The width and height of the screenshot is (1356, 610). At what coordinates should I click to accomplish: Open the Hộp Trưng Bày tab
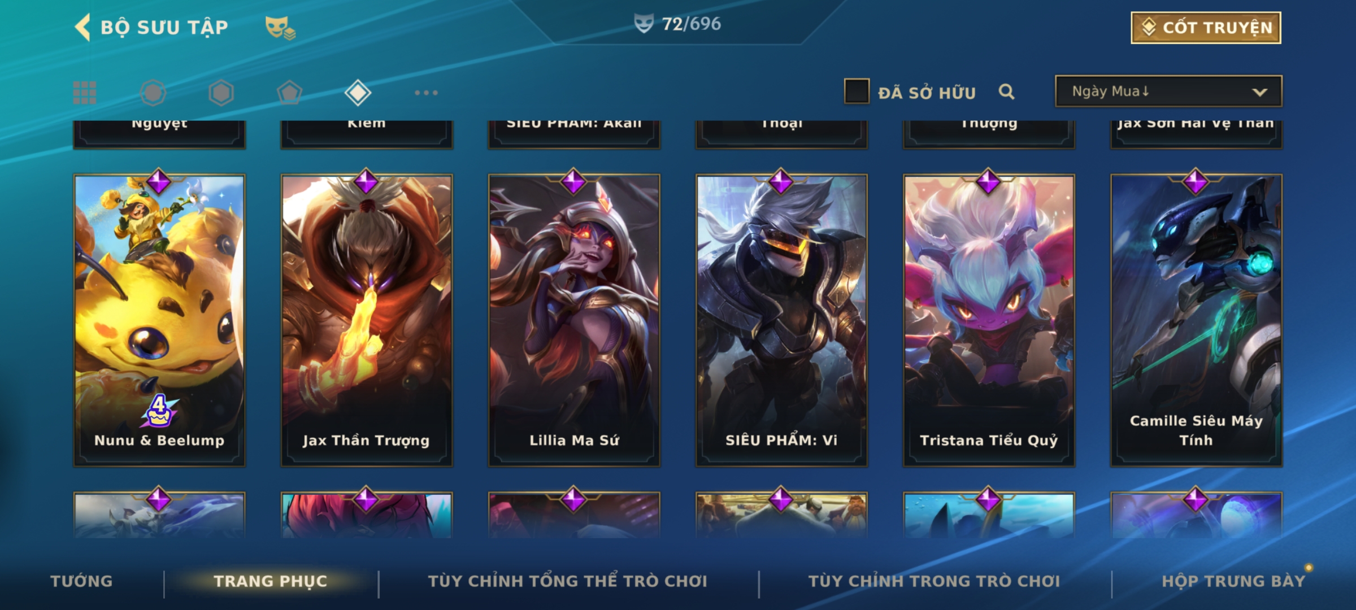tap(1234, 581)
